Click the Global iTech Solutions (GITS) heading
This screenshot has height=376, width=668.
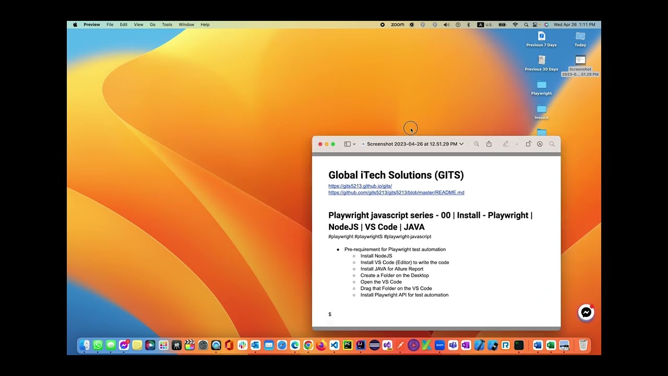coord(396,175)
